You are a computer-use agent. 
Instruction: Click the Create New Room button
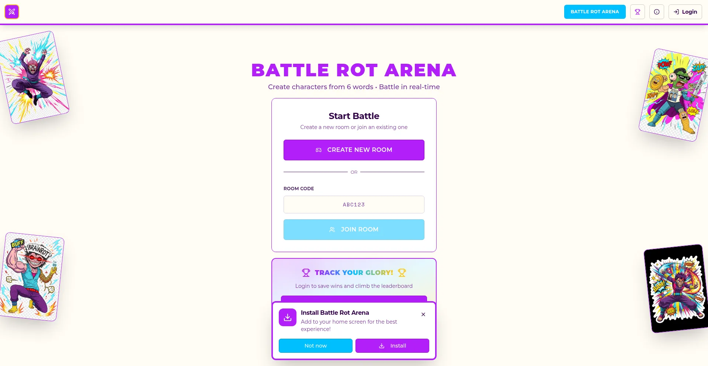(x=354, y=150)
